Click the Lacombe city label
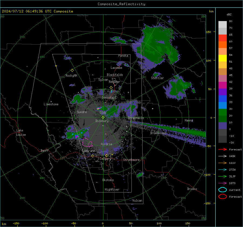The width and height of the screenshot is (243, 227). [x=116, y=68]
